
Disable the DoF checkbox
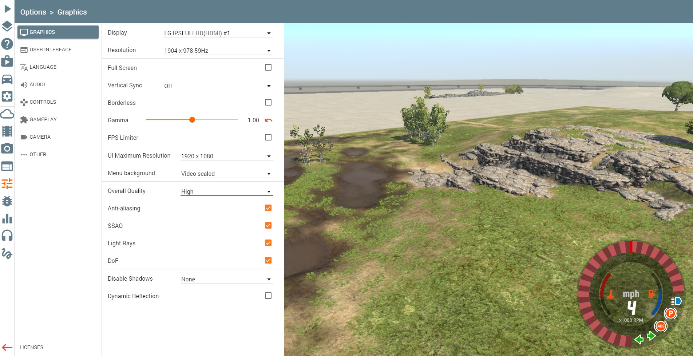pyautogui.click(x=268, y=260)
